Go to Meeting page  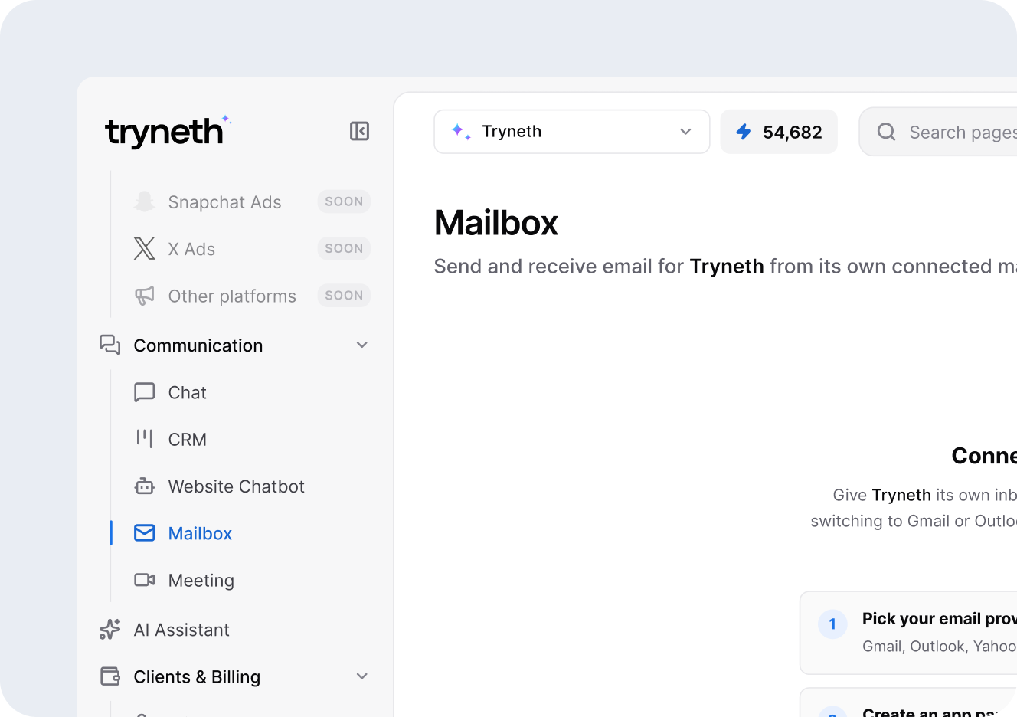[x=252, y=580]
